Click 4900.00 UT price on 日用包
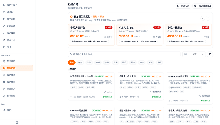Image resolution: width=220 pixels, height=125 pixels. click(x=175, y=36)
